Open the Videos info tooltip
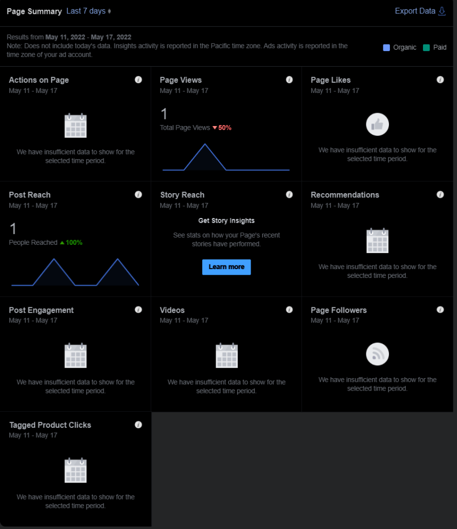 click(289, 309)
